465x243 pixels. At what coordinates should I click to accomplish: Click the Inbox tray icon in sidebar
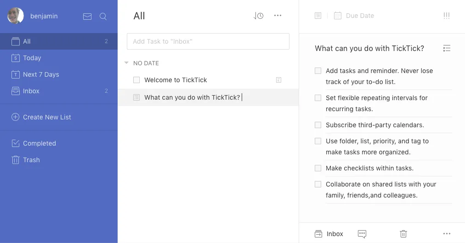(16, 91)
